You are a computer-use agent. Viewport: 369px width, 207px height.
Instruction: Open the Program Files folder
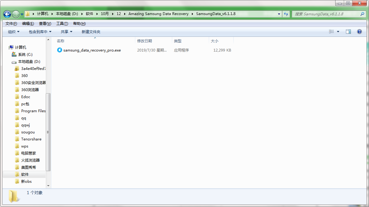tap(33, 111)
